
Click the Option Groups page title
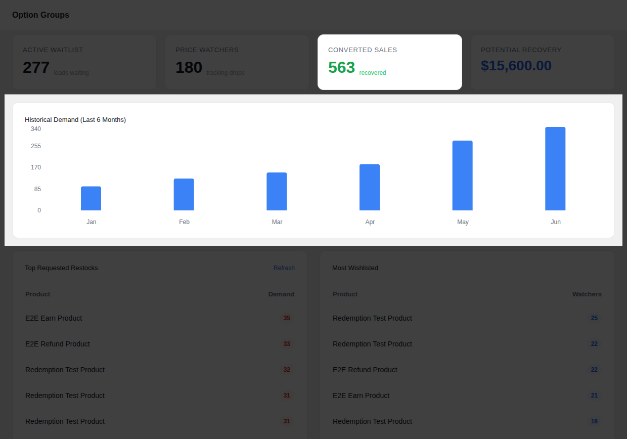coord(40,15)
